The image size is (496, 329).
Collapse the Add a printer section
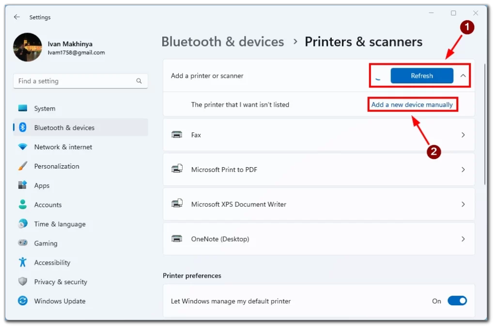[463, 76]
